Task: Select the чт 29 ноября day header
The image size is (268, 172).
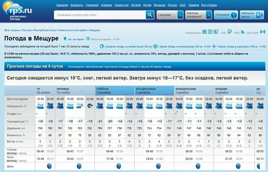Action: (45, 91)
